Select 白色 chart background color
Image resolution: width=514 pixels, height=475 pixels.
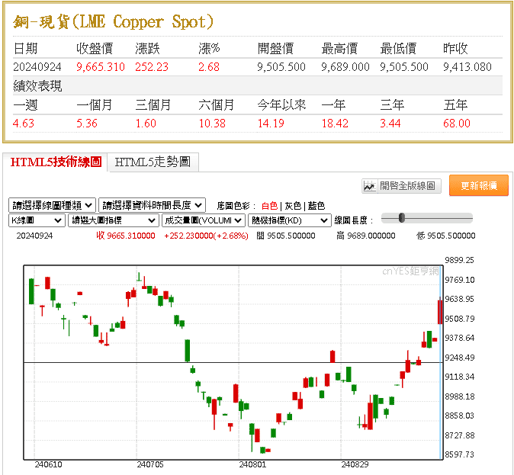point(269,206)
